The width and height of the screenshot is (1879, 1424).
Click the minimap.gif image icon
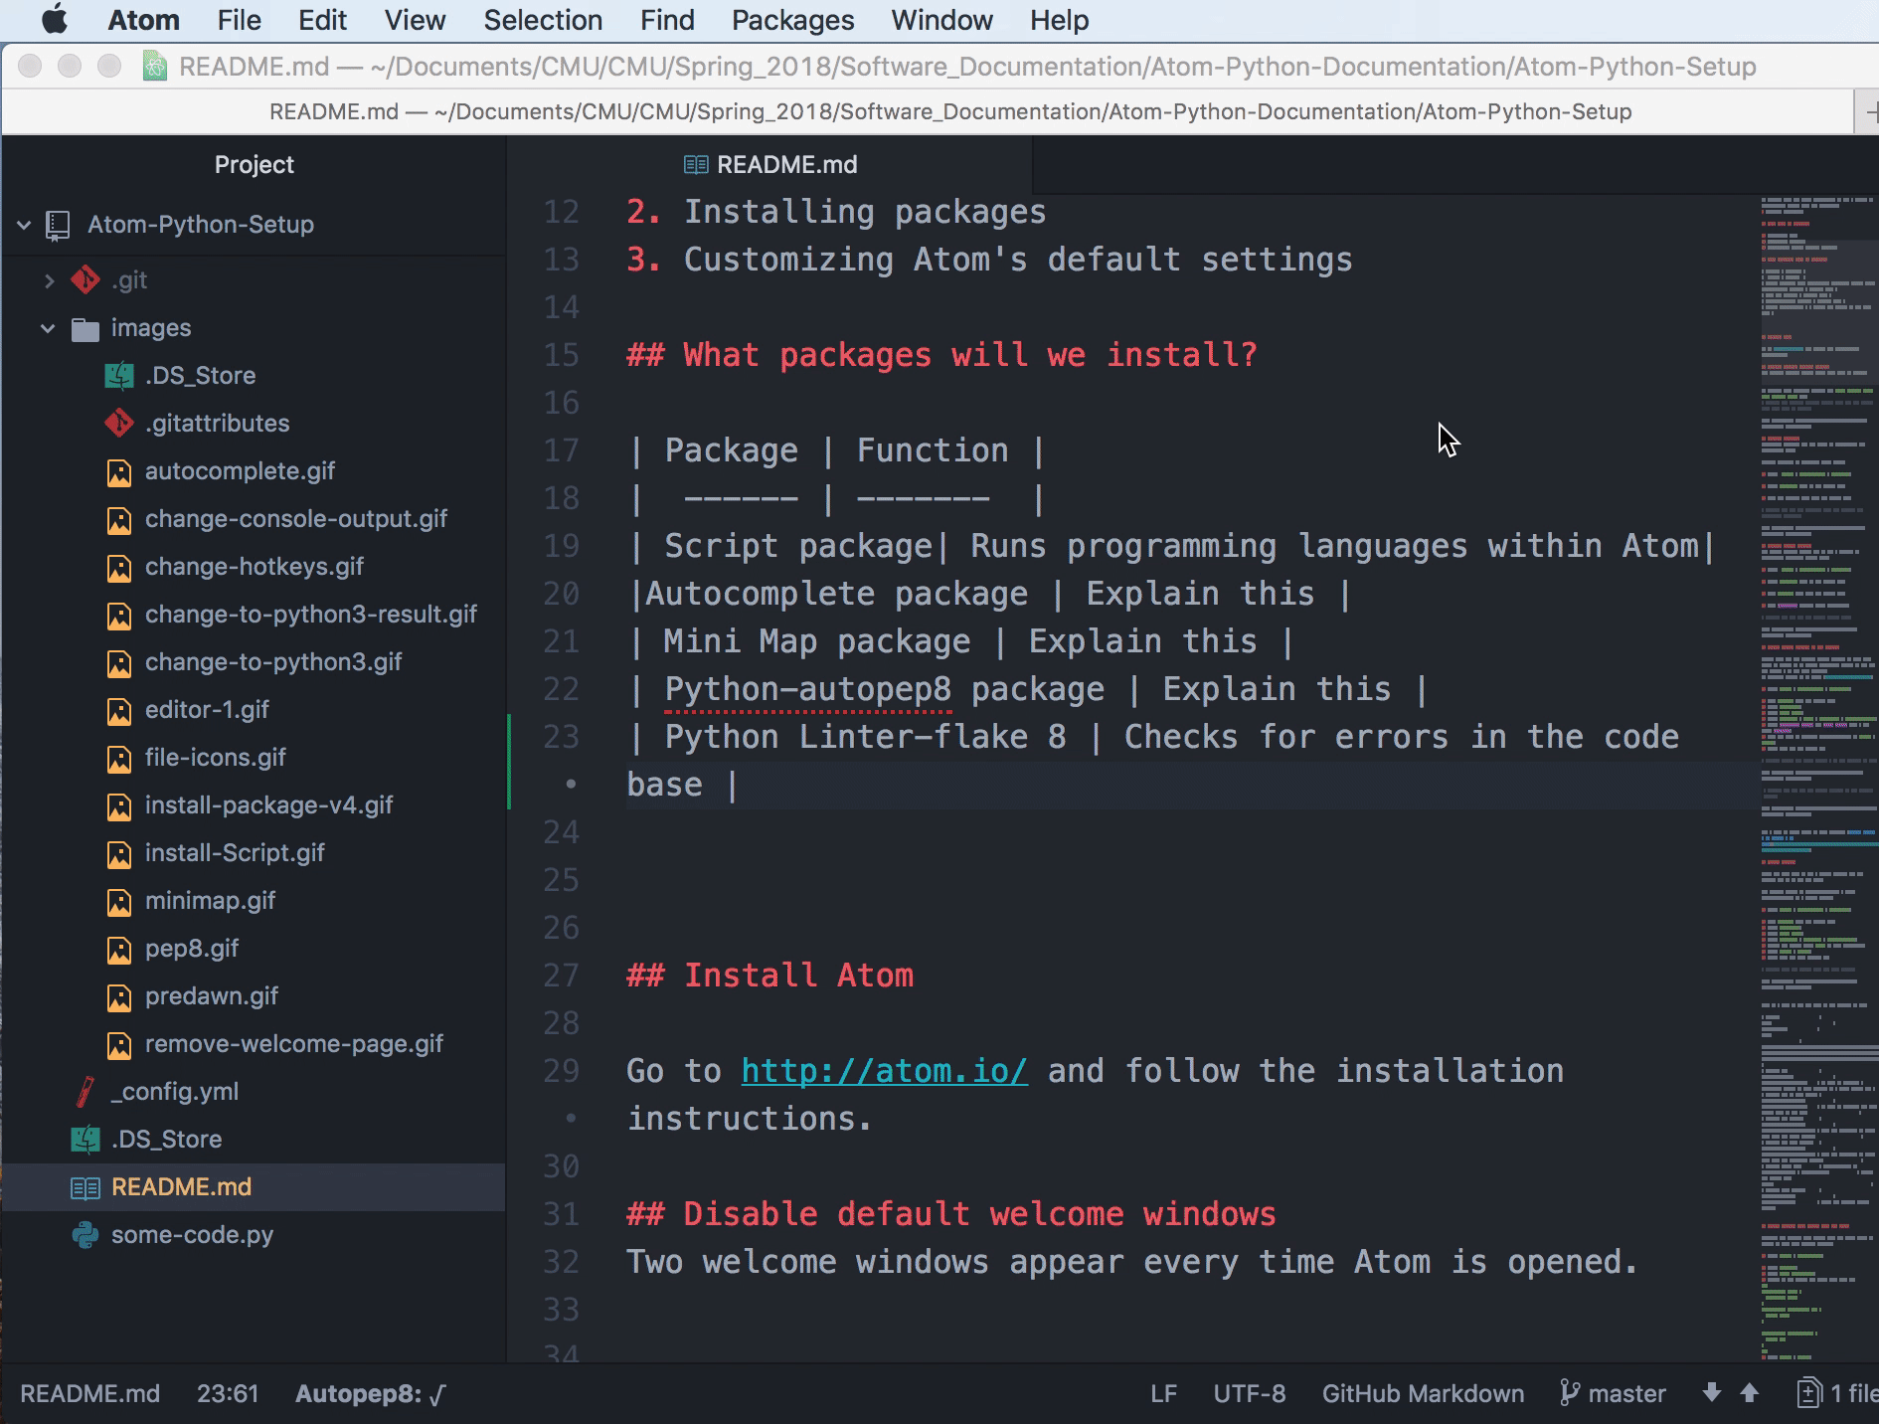pyautogui.click(x=119, y=902)
